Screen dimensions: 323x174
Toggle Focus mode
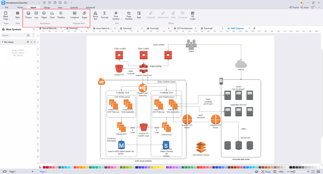[266, 172]
